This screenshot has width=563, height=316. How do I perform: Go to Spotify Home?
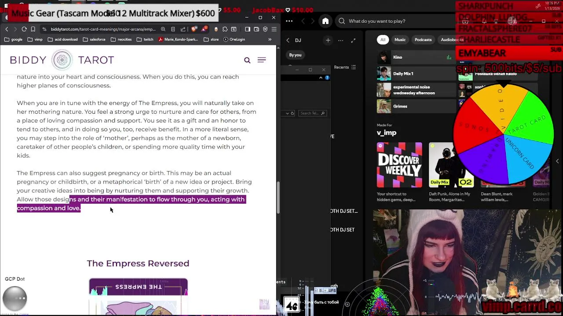[325, 21]
